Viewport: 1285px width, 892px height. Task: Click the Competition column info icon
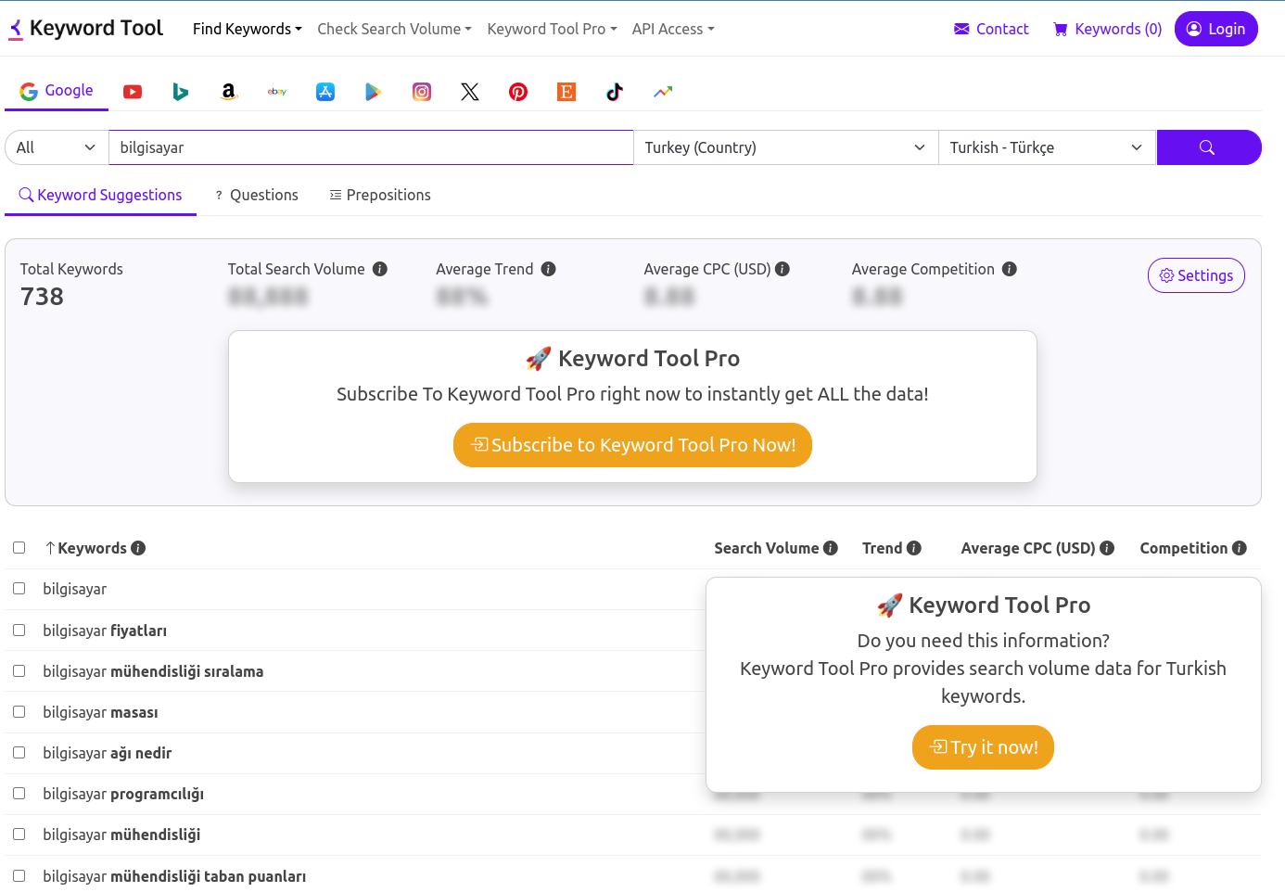tap(1240, 548)
